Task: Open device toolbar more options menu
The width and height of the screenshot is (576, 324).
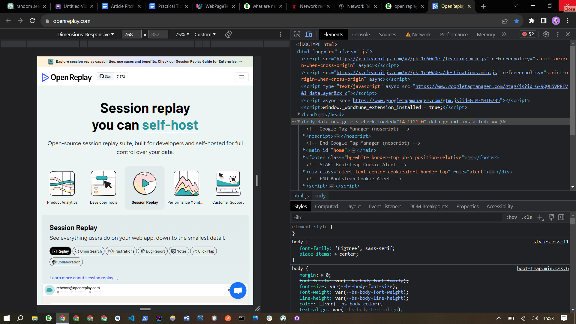Action: pyautogui.click(x=280, y=34)
